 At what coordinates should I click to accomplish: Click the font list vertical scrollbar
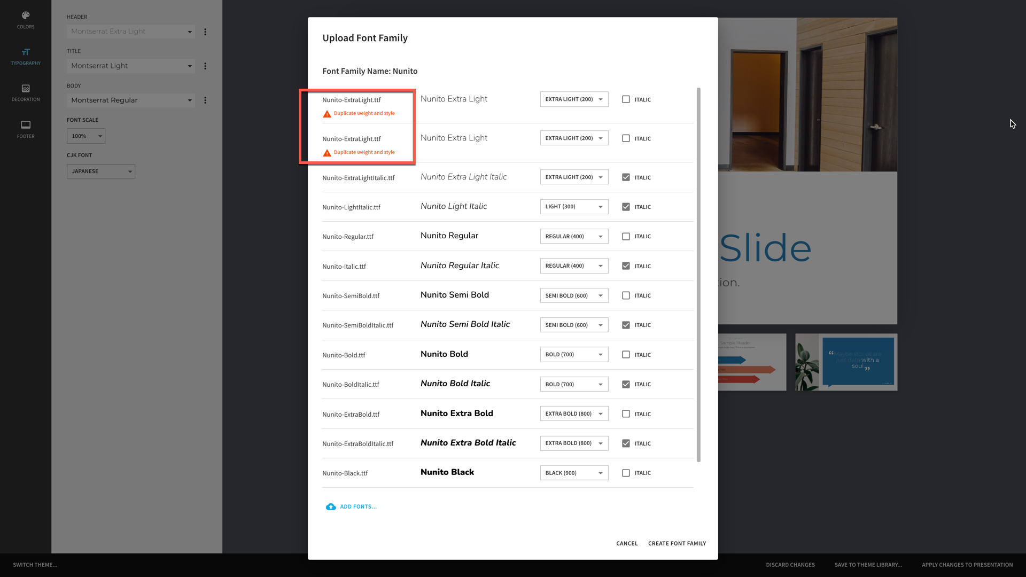click(x=698, y=275)
